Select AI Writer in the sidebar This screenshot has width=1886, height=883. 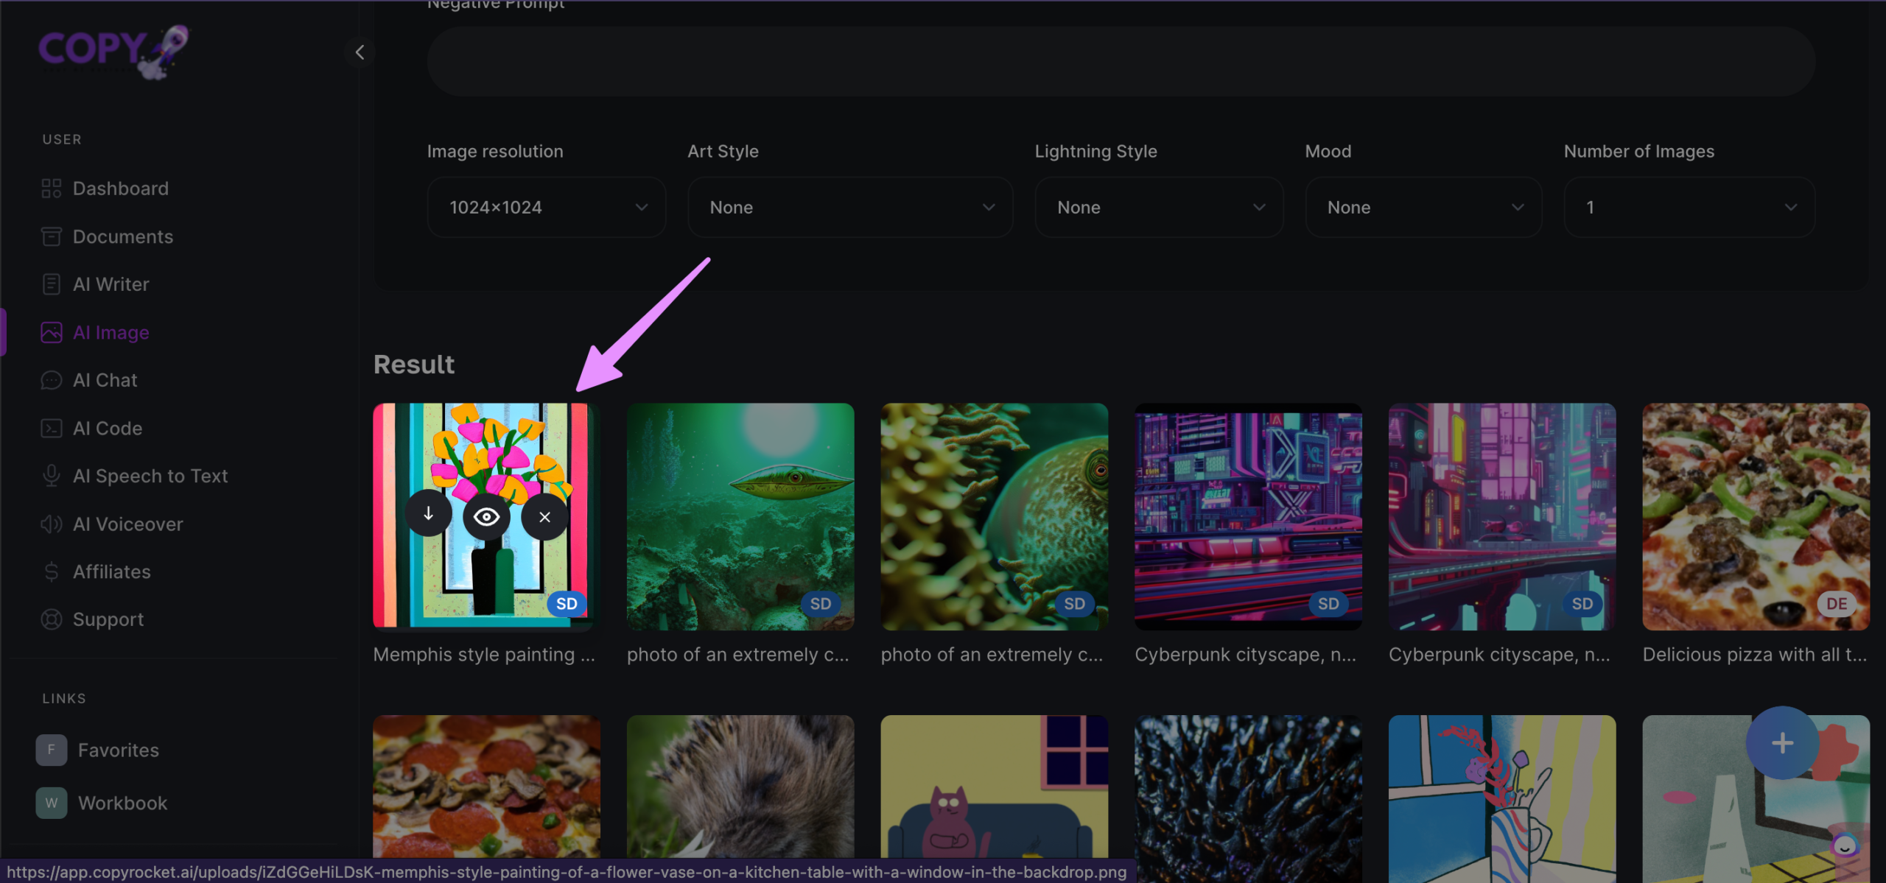111,284
